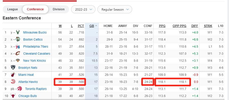Click the Philadelphia 76ers logo
Viewport: 229px width, 100px height.
point(18,47)
